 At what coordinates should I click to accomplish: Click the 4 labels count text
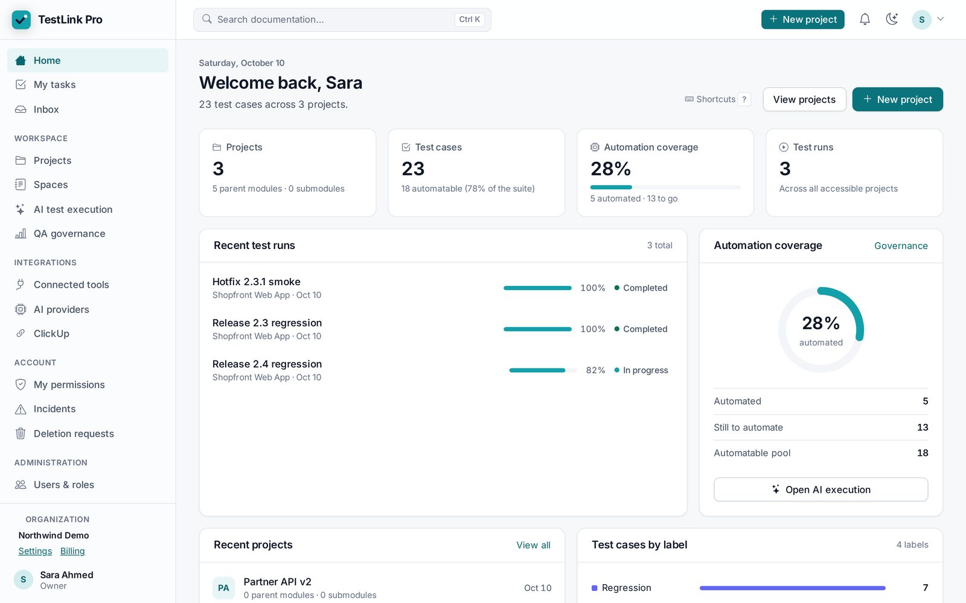912,545
